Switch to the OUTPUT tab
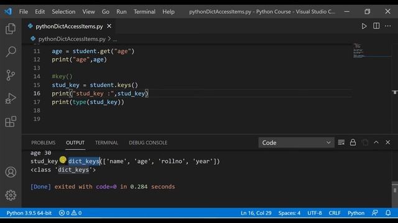Image resolution: width=398 pixels, height=223 pixels. click(x=75, y=142)
